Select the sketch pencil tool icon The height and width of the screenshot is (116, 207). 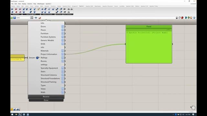pyautogui.click(x=40, y=18)
